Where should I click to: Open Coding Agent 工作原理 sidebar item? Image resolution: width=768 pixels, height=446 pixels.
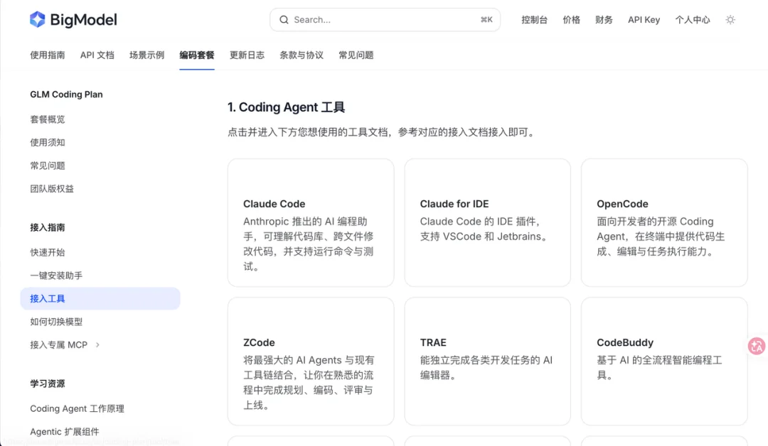(77, 408)
